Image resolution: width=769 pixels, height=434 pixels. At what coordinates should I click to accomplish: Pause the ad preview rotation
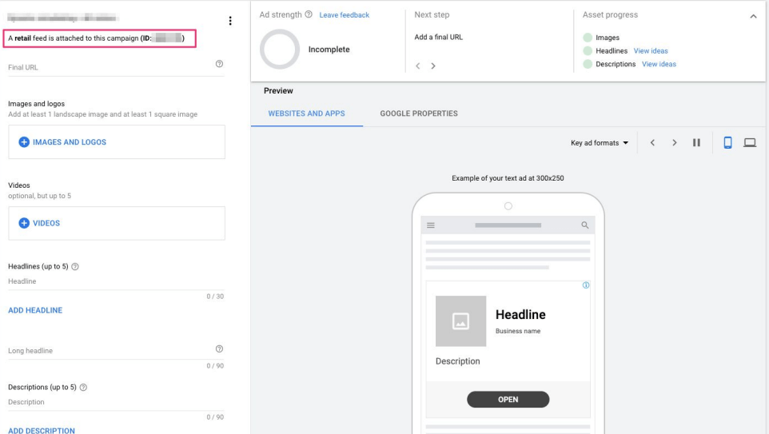coord(696,143)
